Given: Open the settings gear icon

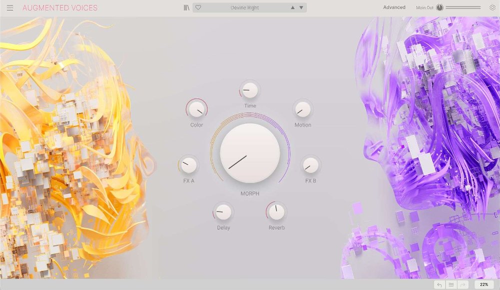Looking at the screenshot, I should click(x=492, y=7).
